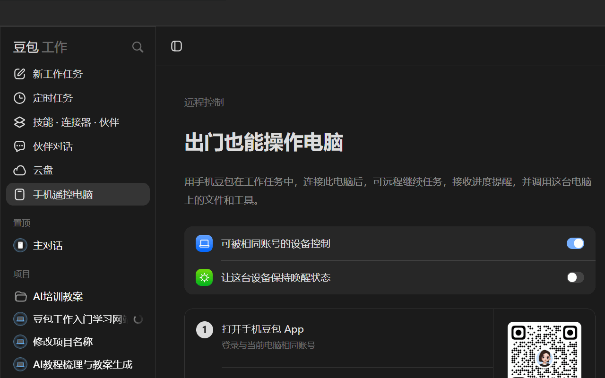605x378 pixels.
Task: Click the loading spinner next to 豆包工作入门学习网
Action: 138,319
